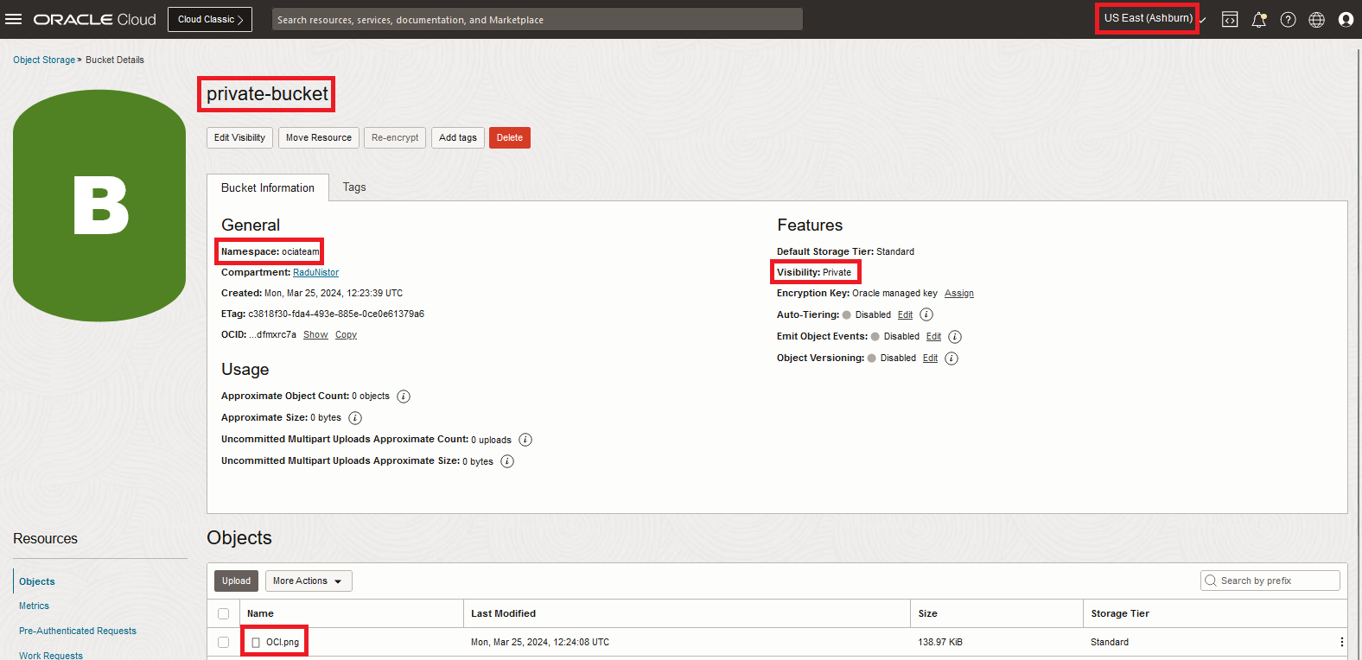Select all objects with header checkbox

224,613
